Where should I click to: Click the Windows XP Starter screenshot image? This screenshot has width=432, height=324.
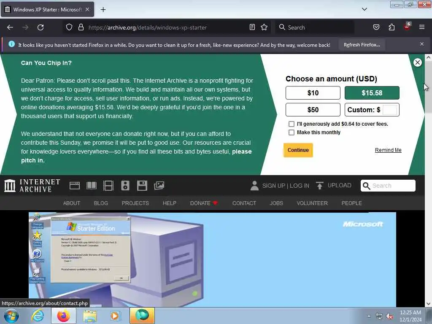[212, 259]
